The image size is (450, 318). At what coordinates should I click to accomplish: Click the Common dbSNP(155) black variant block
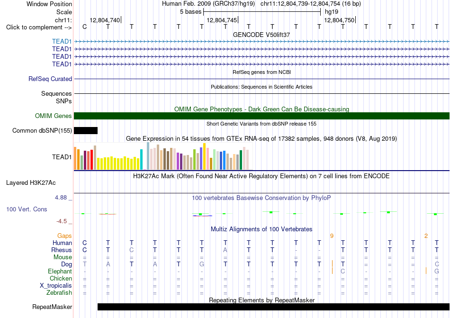(x=86, y=131)
